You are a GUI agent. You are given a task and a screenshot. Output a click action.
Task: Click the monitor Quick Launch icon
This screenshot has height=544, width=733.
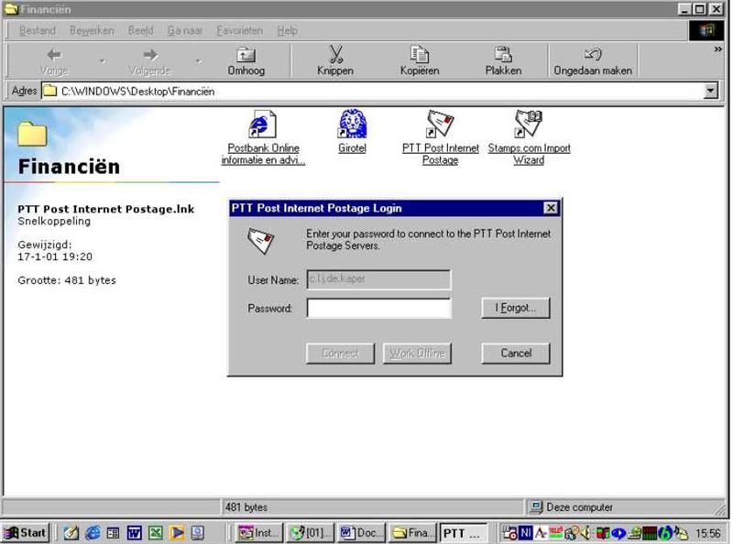pos(198,533)
